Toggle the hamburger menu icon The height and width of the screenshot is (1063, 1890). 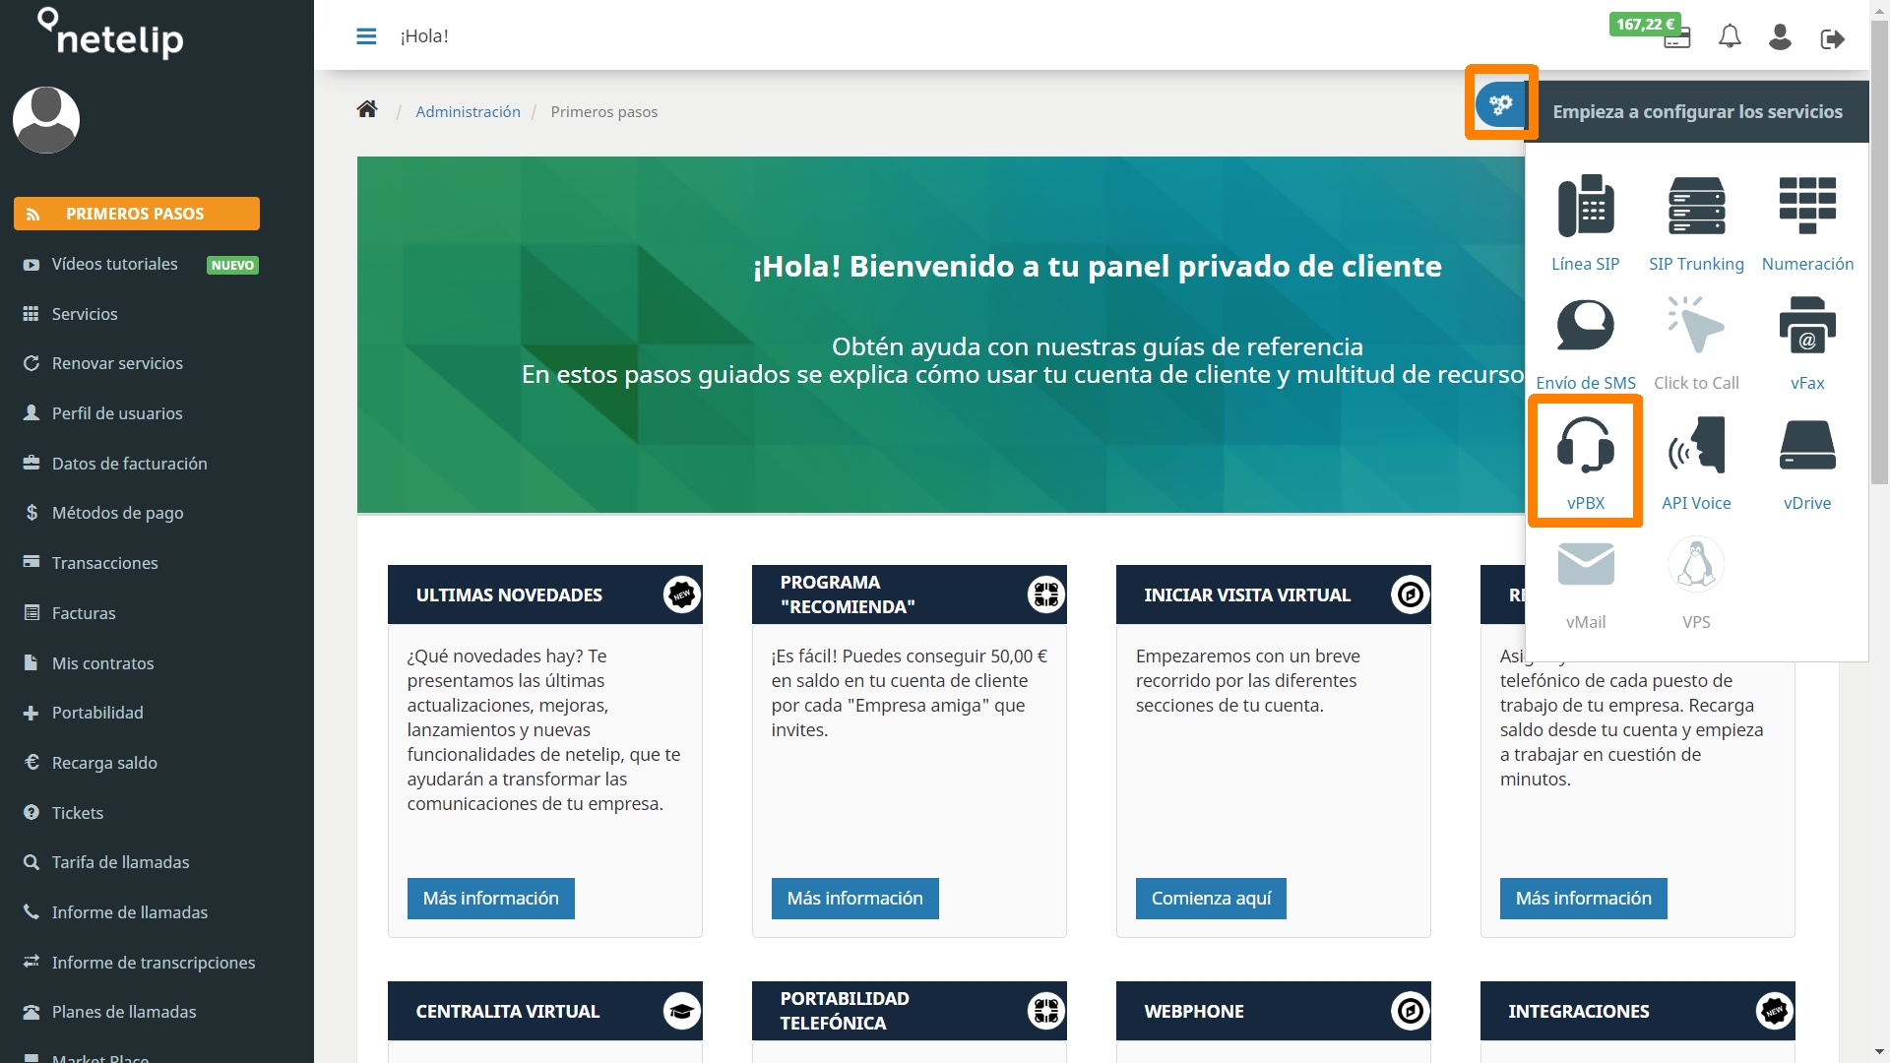[366, 36]
